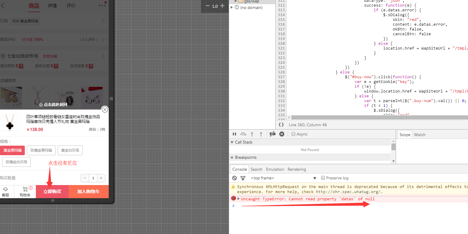The width and height of the screenshot is (468, 234).
Task: Open 商品评价 reviews row chevron
Action: point(103,39)
